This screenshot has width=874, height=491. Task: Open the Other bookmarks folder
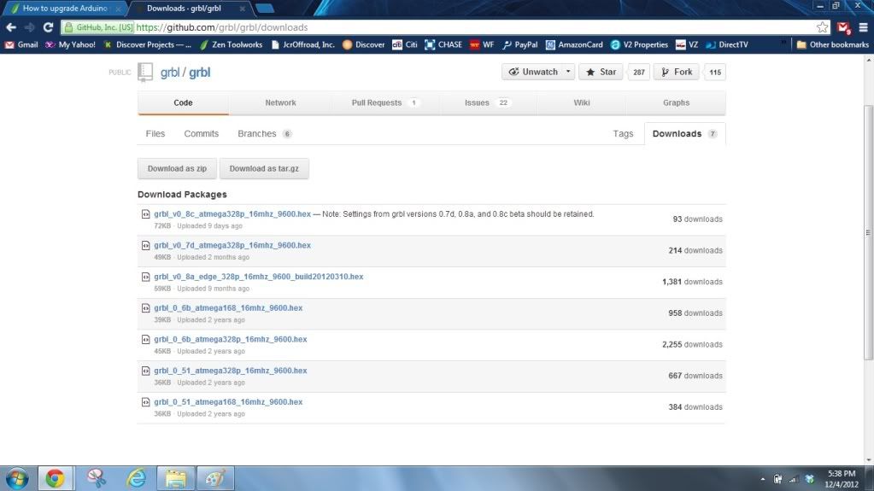pos(833,44)
